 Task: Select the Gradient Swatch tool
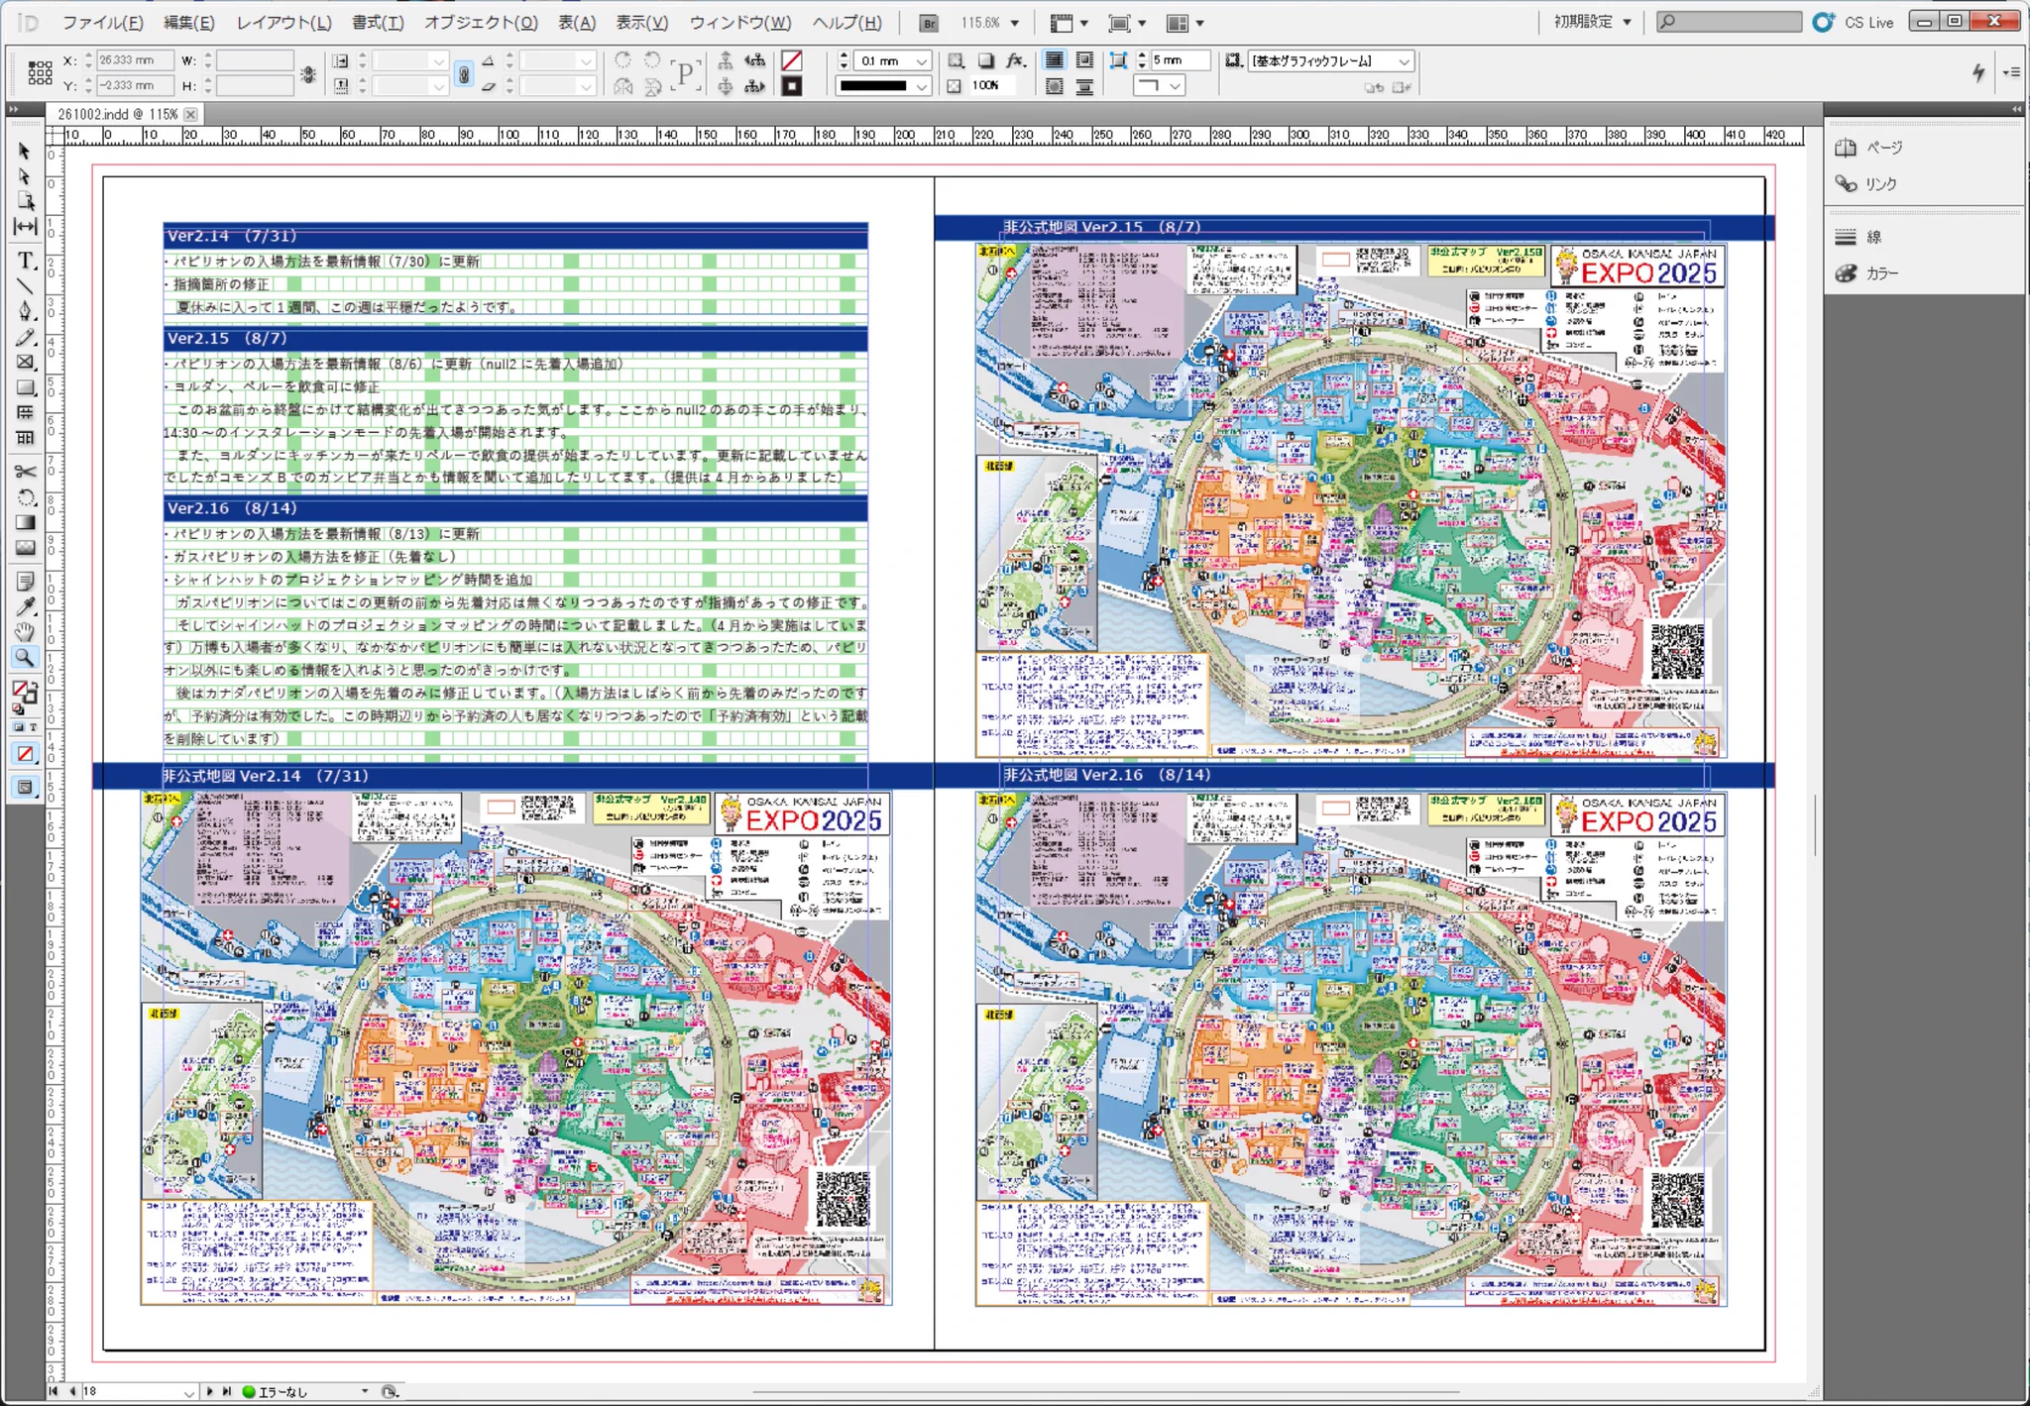click(25, 522)
